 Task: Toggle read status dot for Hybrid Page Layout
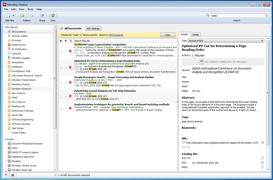(66, 96)
